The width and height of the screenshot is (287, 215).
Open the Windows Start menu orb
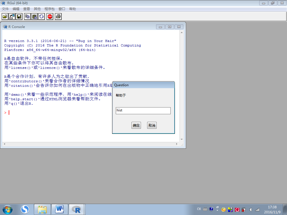tap(8, 209)
